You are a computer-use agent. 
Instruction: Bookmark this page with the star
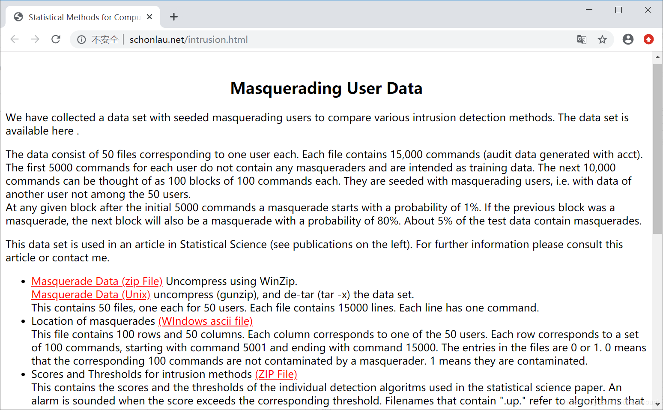[602, 39]
